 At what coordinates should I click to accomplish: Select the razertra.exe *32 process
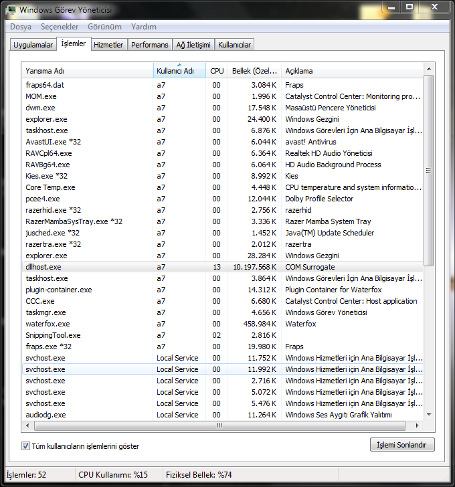[x=222, y=244]
